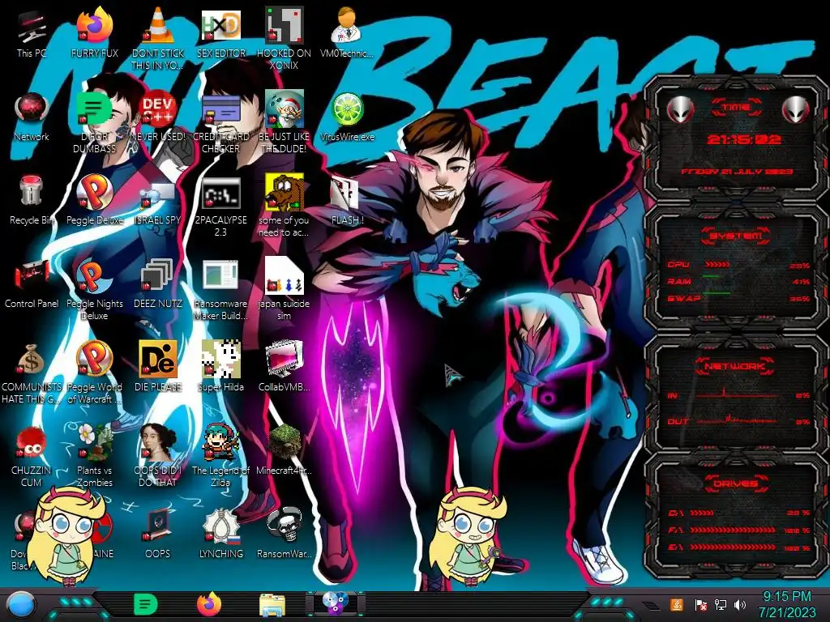Click the Start orb button
830x622 pixels.
click(x=21, y=605)
